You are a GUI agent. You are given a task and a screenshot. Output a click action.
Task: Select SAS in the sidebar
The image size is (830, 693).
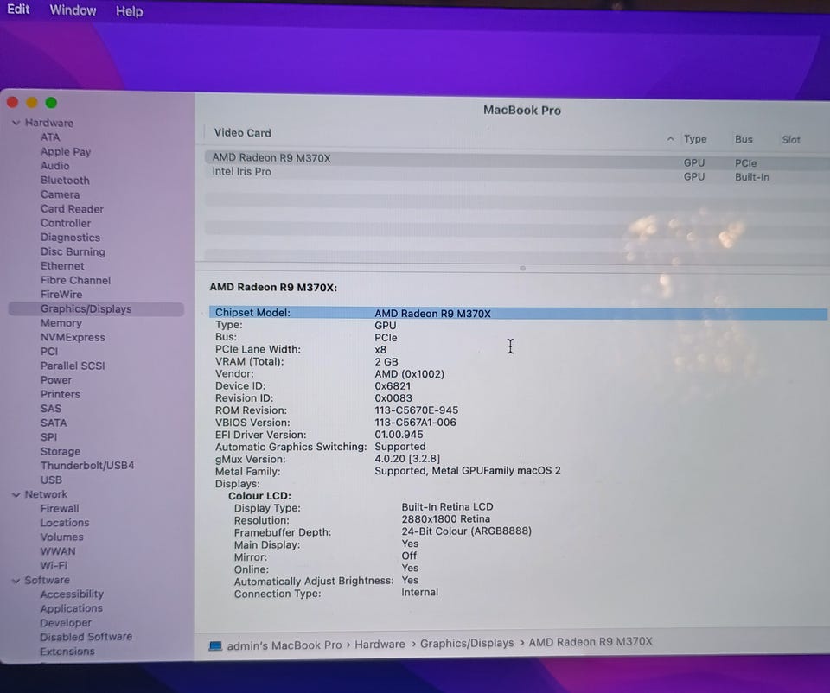pos(51,409)
